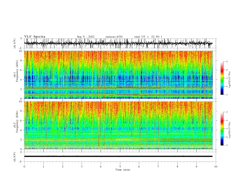
Task: Click the "10" time-axis tick label
Action: (x=216, y=167)
